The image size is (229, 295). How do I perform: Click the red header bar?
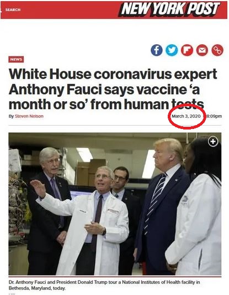(x=114, y=10)
